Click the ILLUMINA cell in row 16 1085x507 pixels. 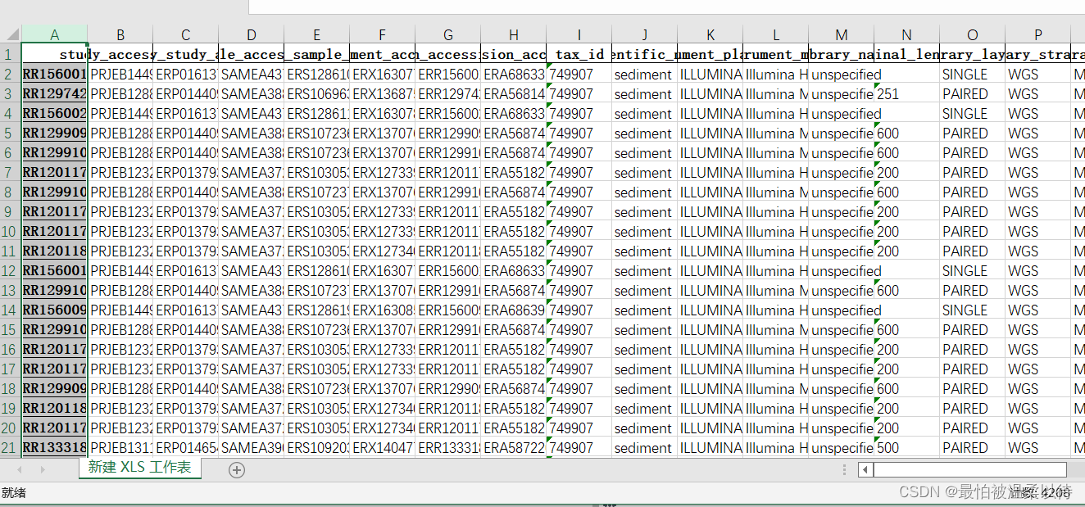coord(710,349)
